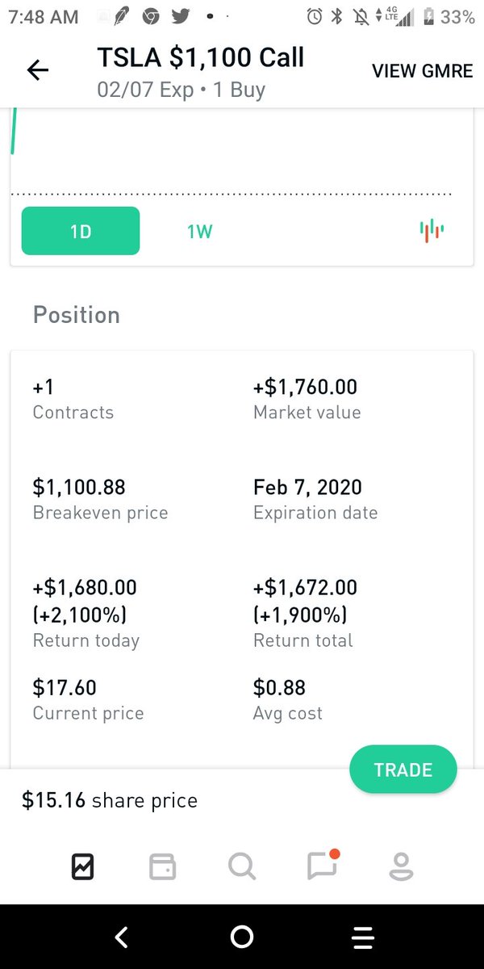The width and height of the screenshot is (484, 969).
Task: Open the portfolio chart tab icon
Action: [83, 866]
